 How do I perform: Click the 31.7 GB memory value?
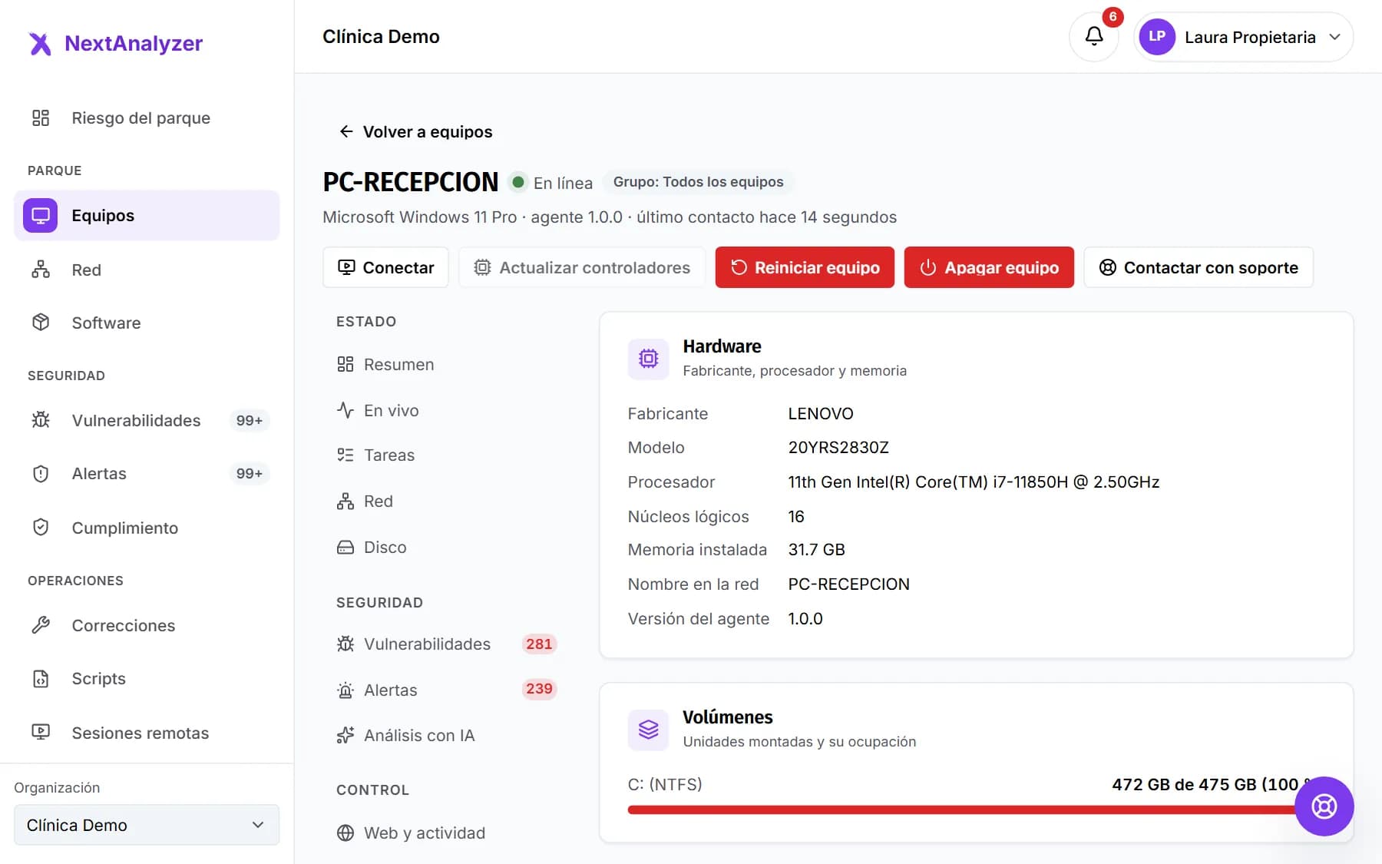tap(816, 549)
